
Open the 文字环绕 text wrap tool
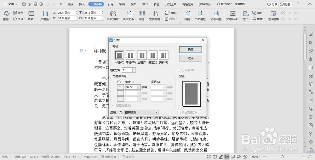pyautogui.click(x=233, y=16)
